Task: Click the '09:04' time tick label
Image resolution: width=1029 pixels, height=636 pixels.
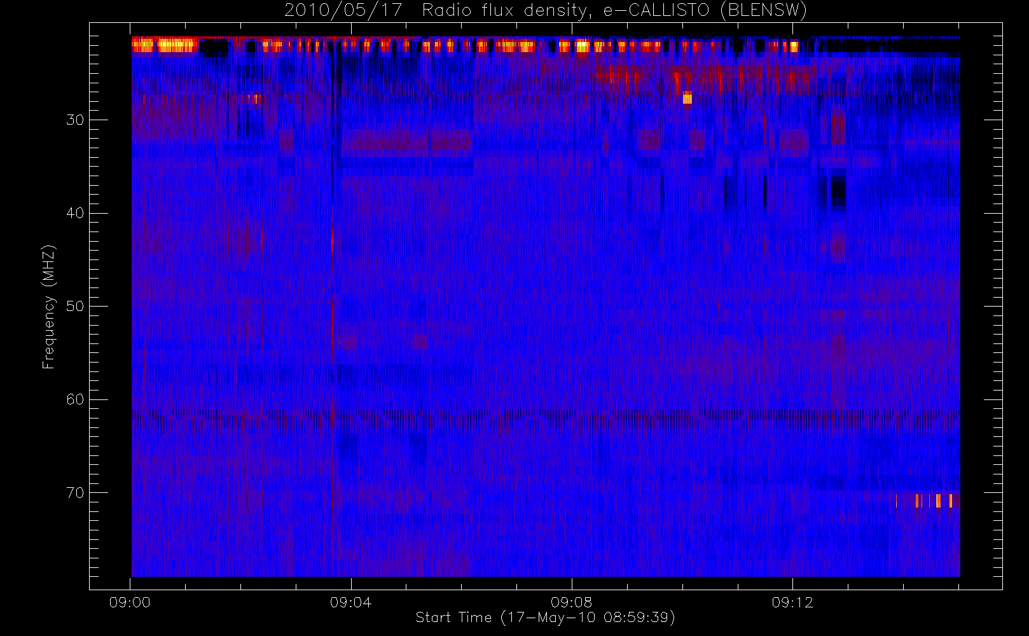Action: pos(350,602)
